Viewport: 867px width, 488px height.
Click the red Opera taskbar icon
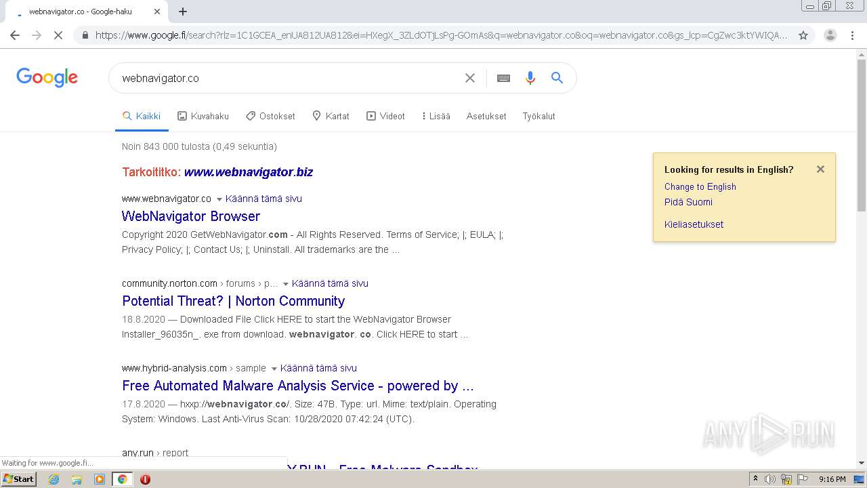click(145, 479)
